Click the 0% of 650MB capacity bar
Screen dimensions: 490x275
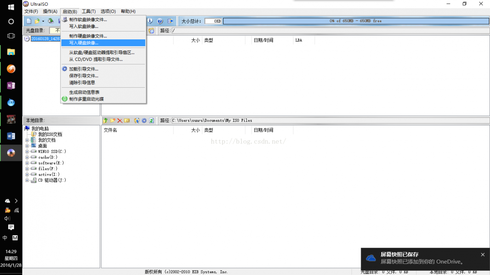click(x=356, y=21)
